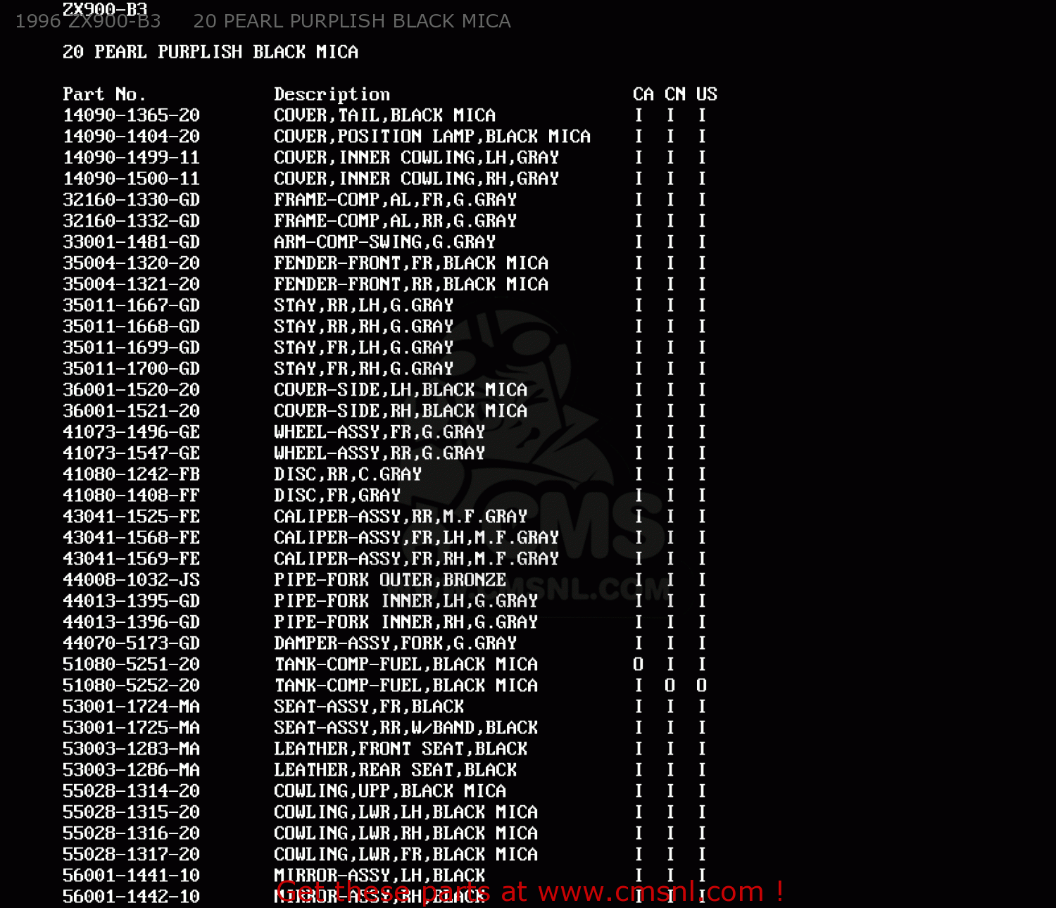Image resolution: width=1056 pixels, height=908 pixels.
Task: Click the '20 PEARL PURPLISH BLACK MICA' heading
Action: click(x=210, y=52)
